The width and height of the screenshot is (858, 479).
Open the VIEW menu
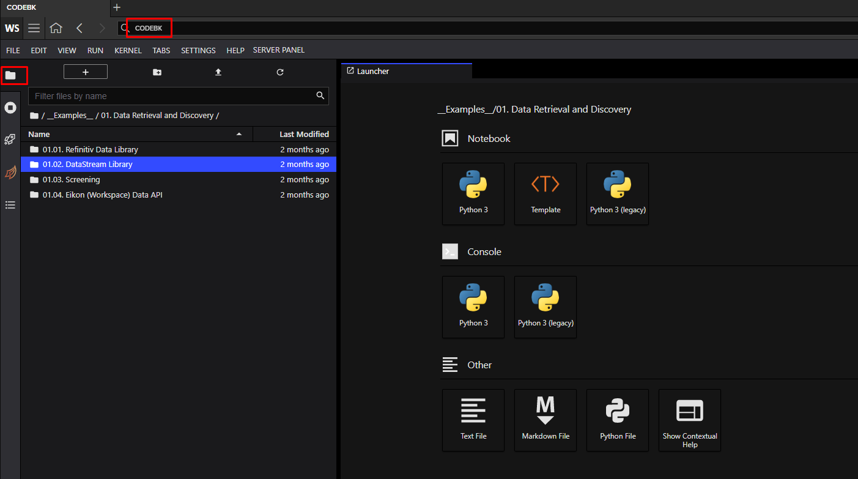(x=67, y=51)
